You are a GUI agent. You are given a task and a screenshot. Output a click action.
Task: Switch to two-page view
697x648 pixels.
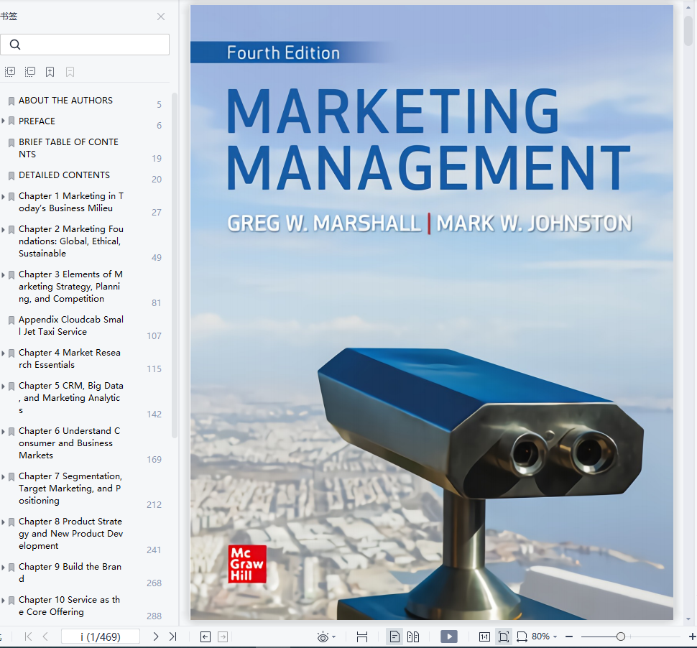(x=413, y=637)
